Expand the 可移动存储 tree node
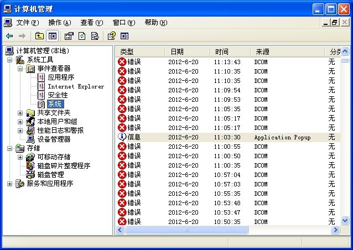This screenshot has height=250, width=353. click(20, 157)
